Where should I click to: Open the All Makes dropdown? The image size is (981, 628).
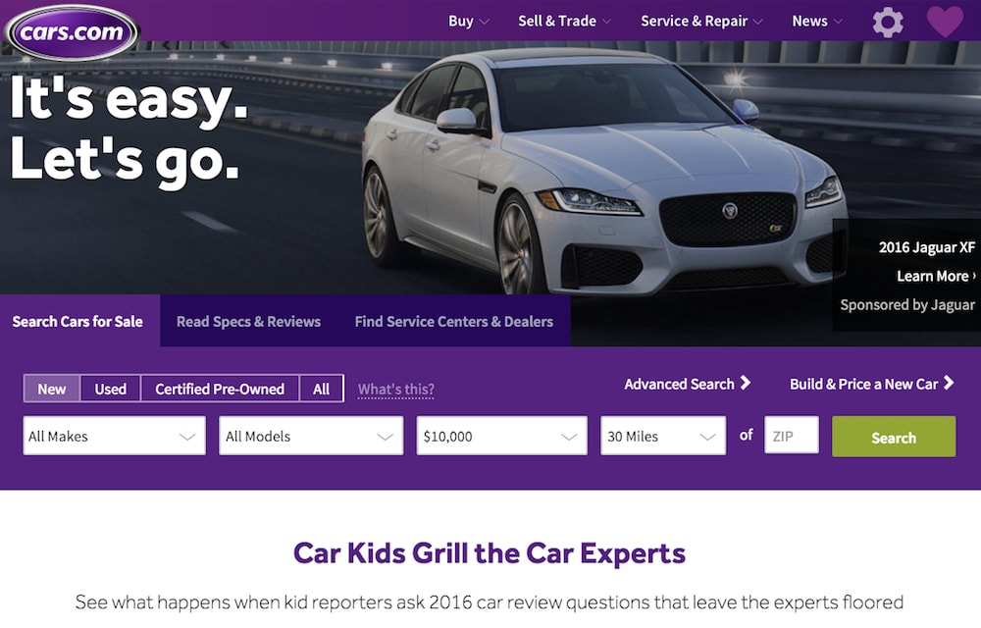114,436
